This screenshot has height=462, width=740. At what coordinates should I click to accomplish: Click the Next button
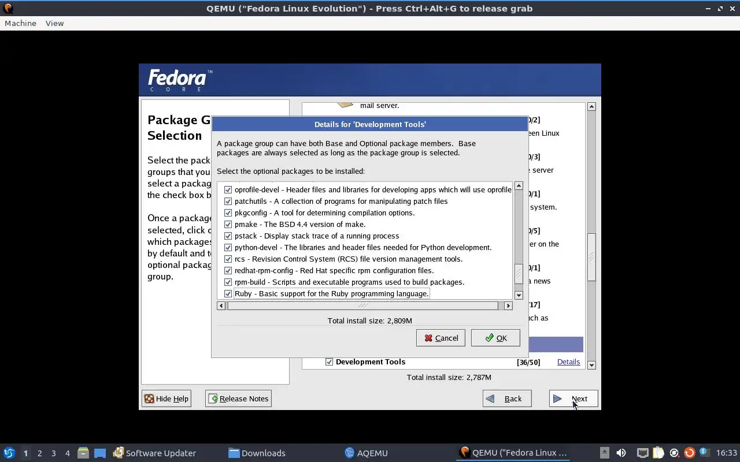573,398
